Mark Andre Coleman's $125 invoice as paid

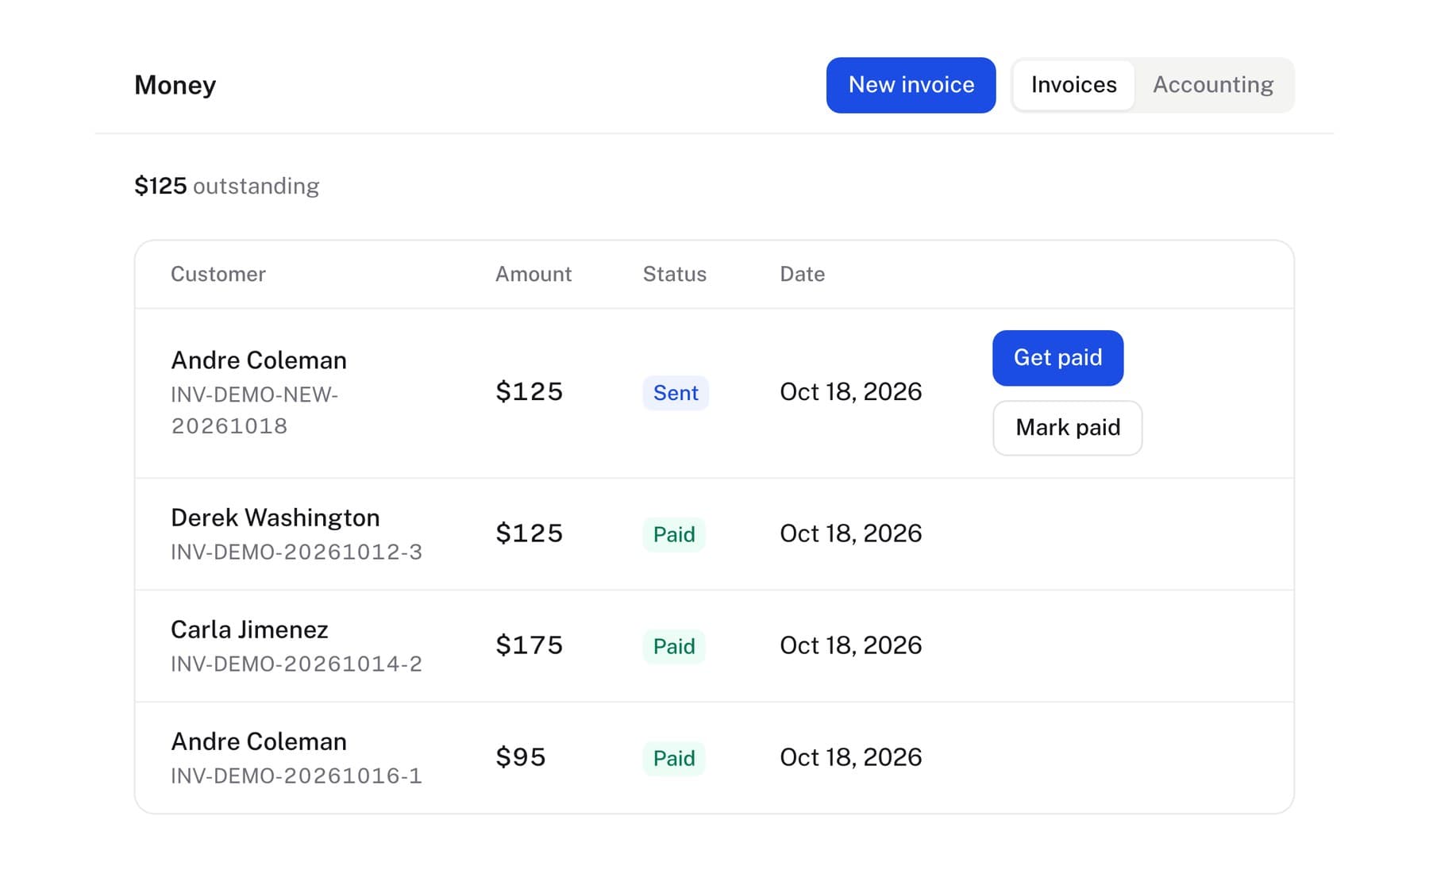click(1068, 428)
